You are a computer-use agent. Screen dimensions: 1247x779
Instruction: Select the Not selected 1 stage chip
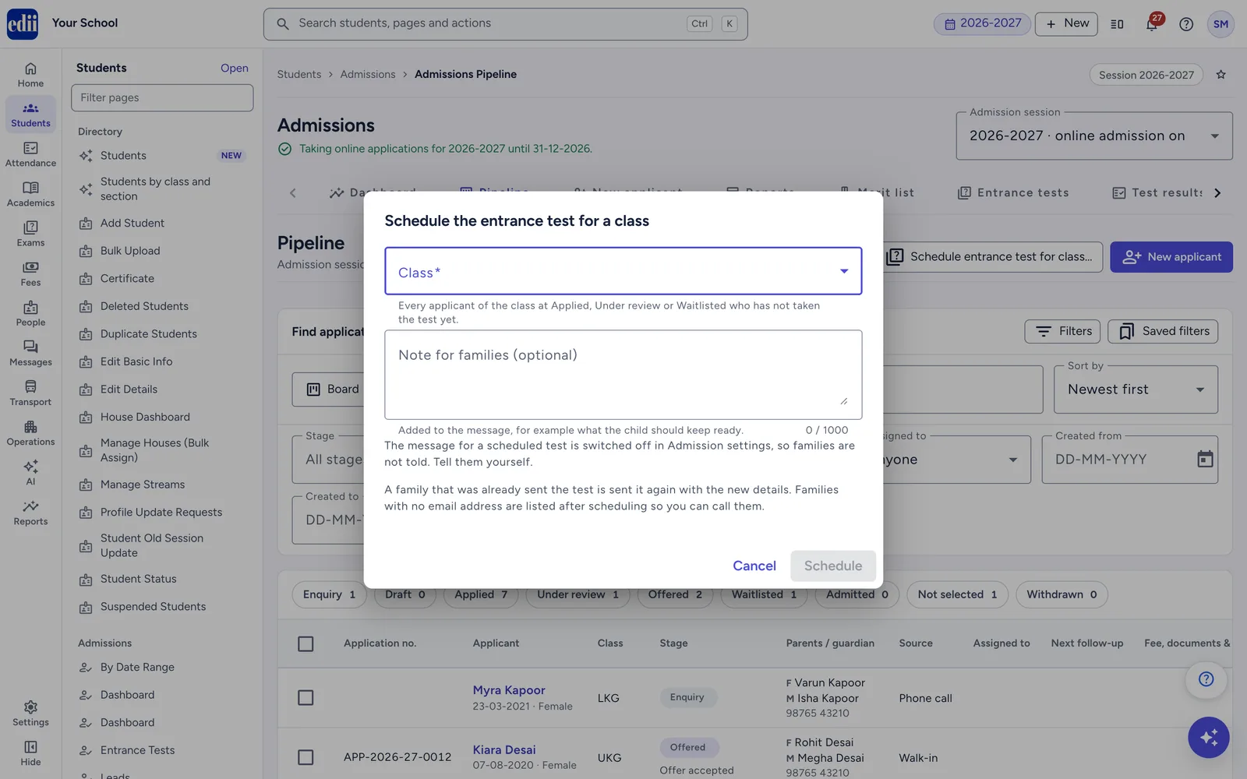pos(957,594)
